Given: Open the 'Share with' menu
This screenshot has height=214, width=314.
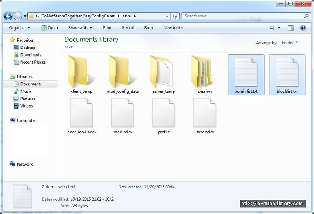Looking at the screenshot, I should pos(80,28).
